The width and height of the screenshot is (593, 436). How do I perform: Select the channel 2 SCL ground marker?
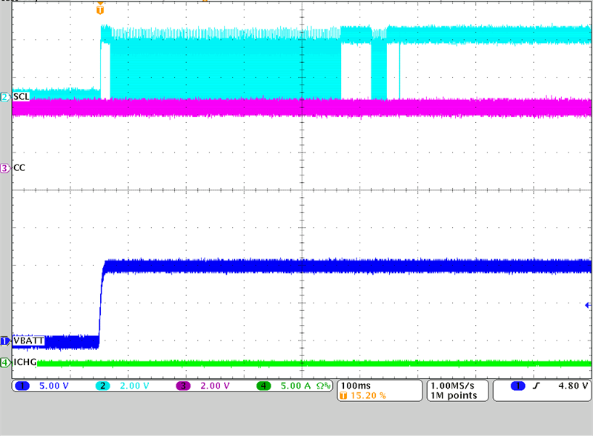[x=5, y=98]
